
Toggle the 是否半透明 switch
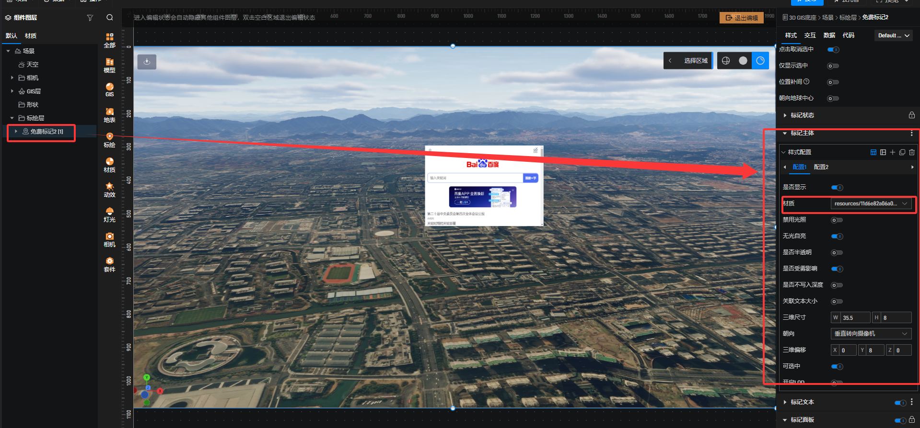click(x=837, y=253)
